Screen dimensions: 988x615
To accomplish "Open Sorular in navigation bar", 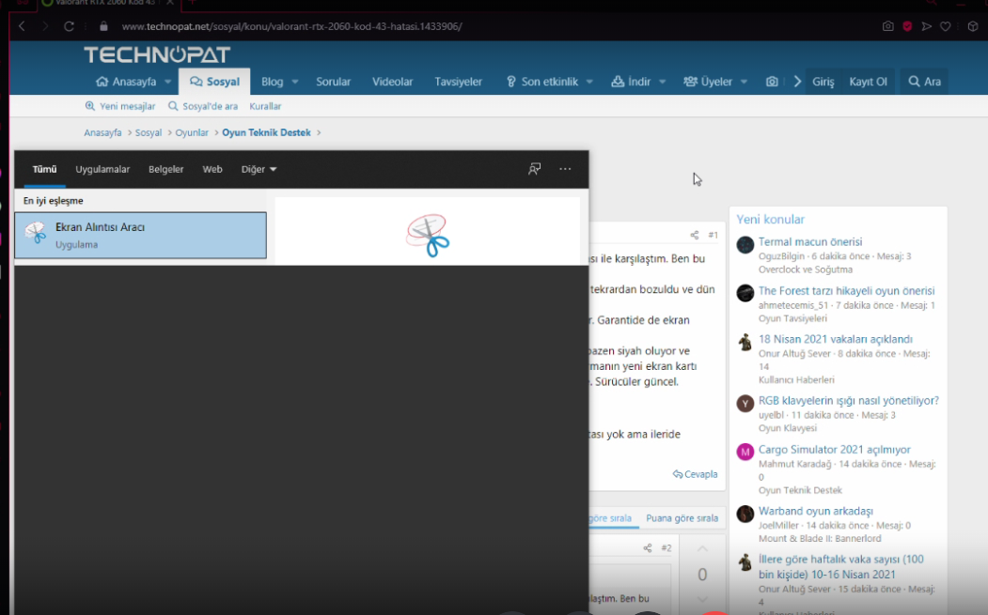I will tap(334, 82).
